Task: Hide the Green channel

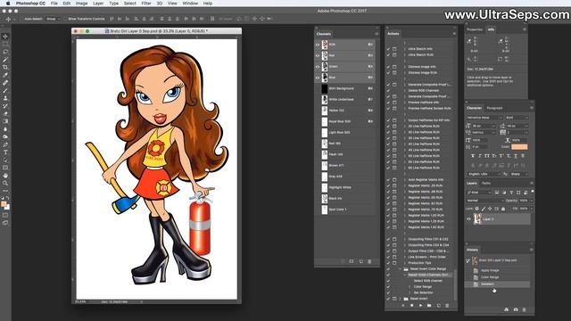Action: tap(318, 67)
